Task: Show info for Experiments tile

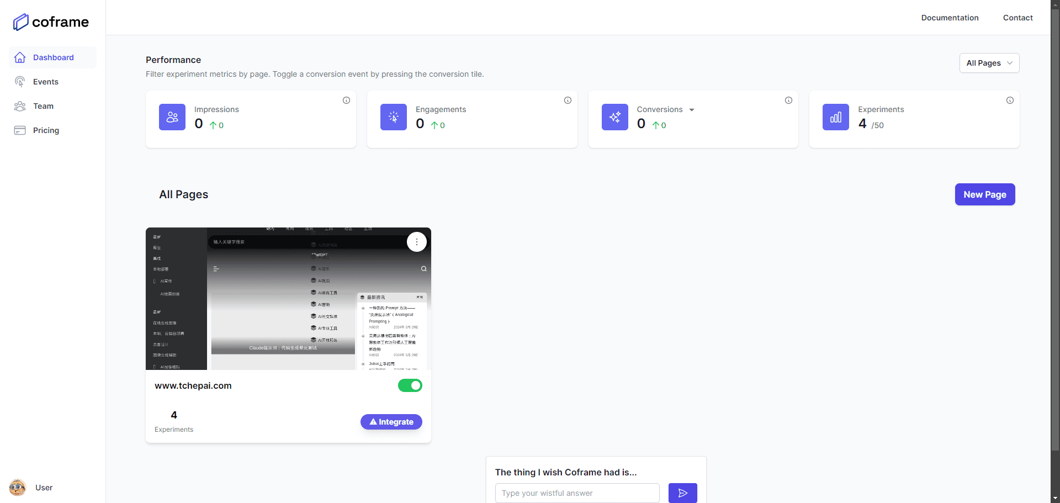Action: pyautogui.click(x=1010, y=100)
